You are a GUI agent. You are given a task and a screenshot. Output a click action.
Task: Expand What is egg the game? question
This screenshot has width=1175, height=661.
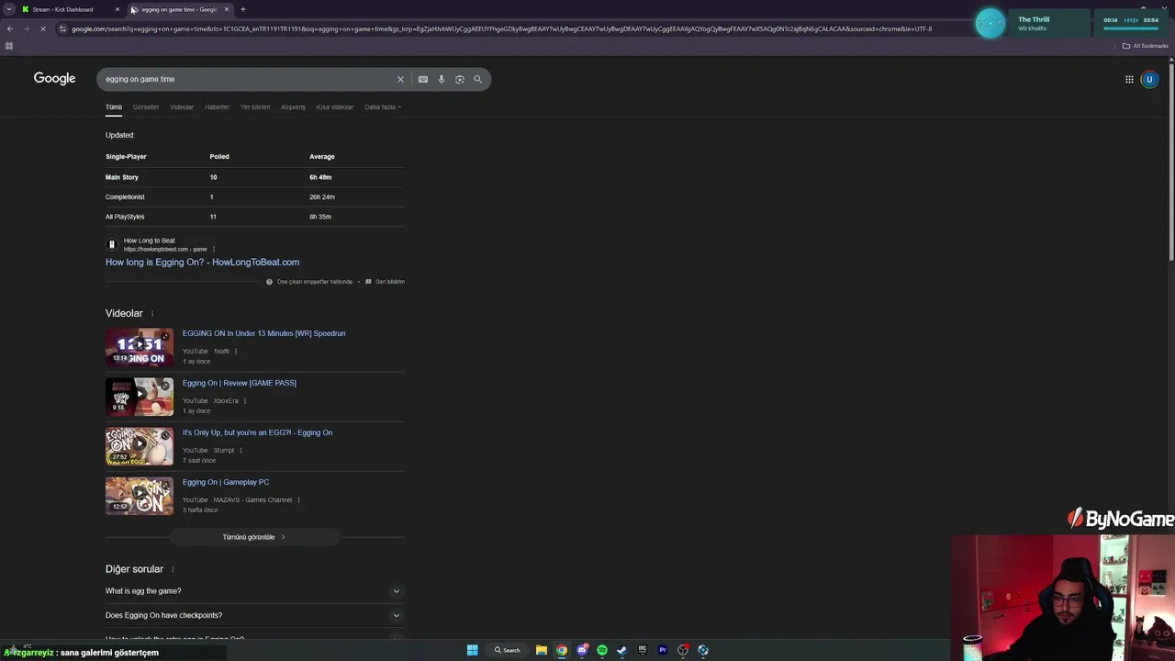[254, 591]
